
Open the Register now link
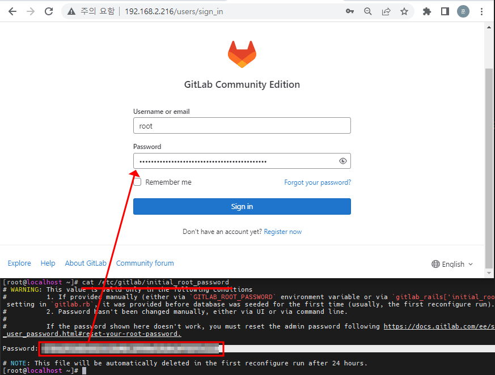coord(283,232)
